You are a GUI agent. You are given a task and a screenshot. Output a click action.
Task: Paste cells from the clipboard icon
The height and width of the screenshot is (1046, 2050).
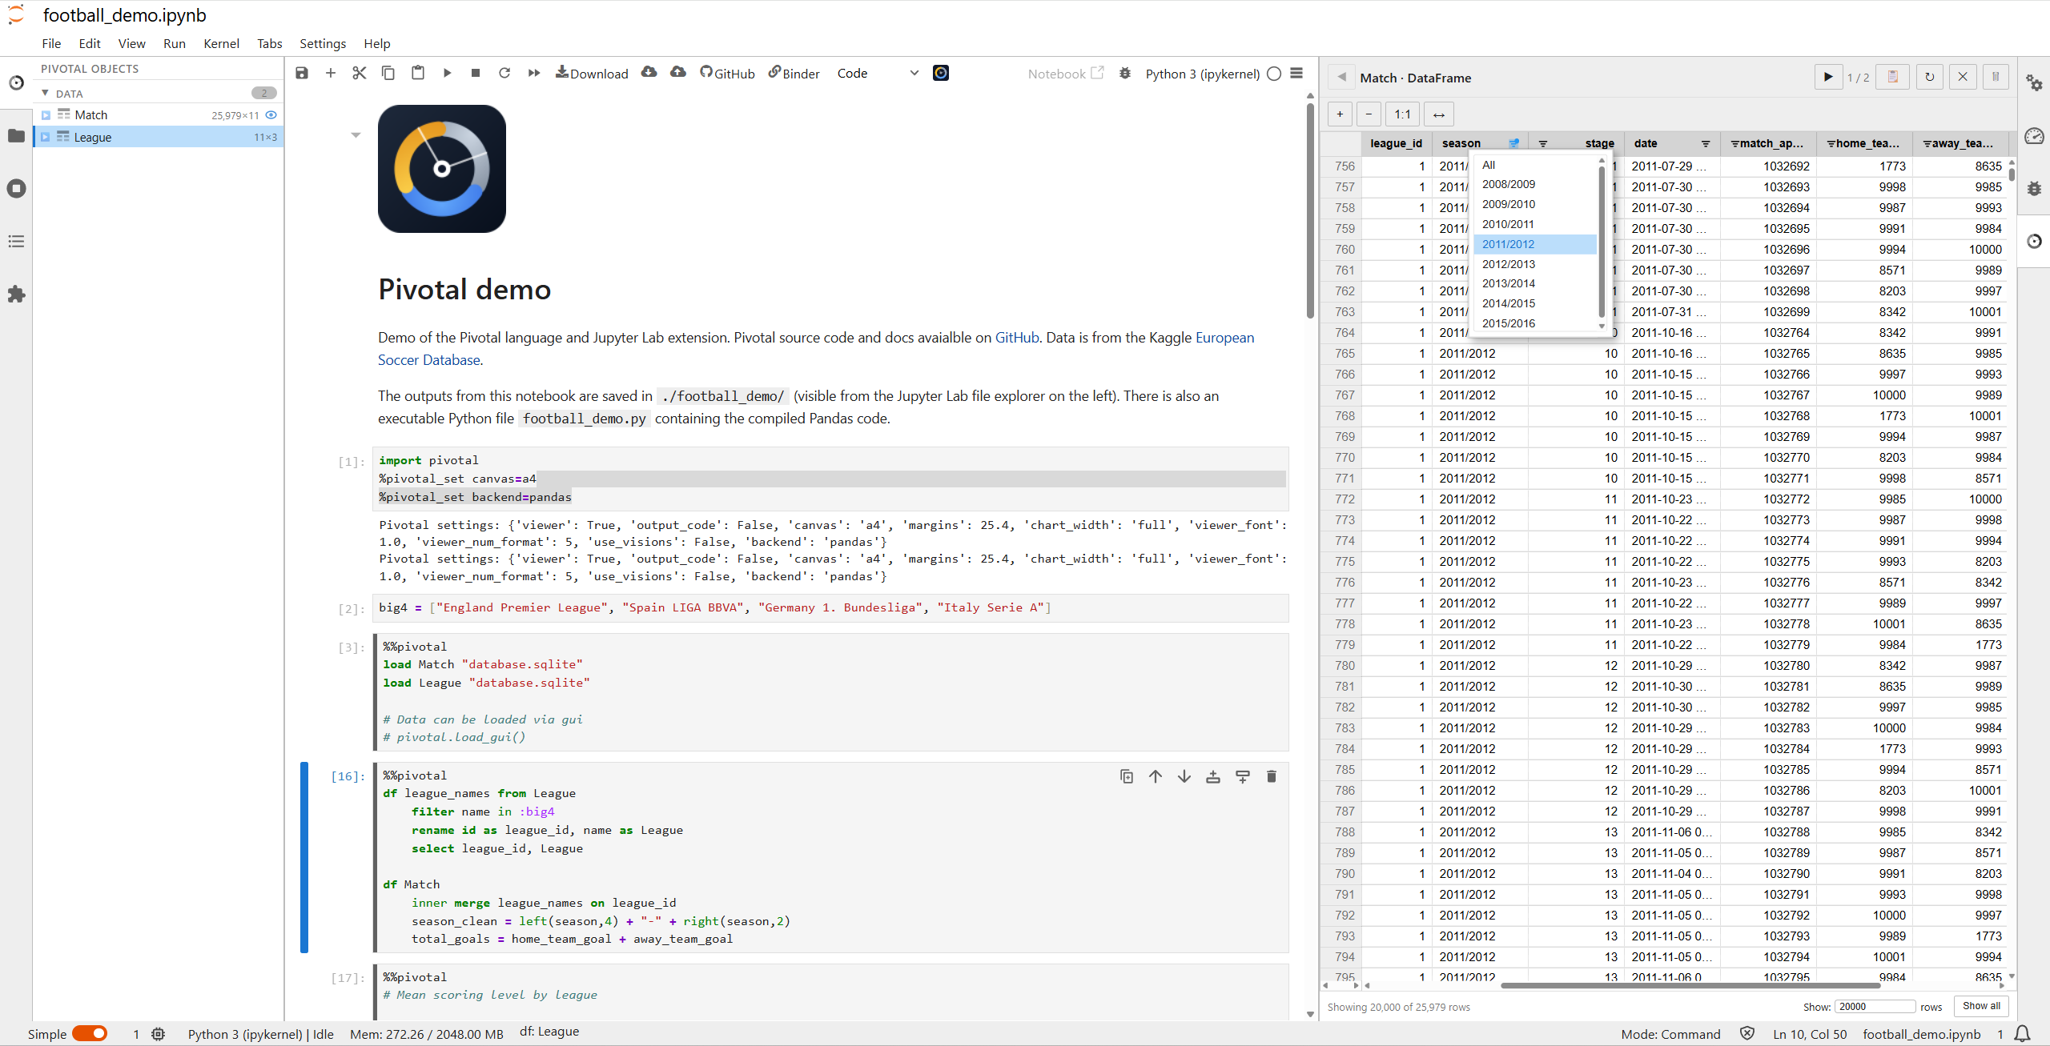[x=418, y=73]
